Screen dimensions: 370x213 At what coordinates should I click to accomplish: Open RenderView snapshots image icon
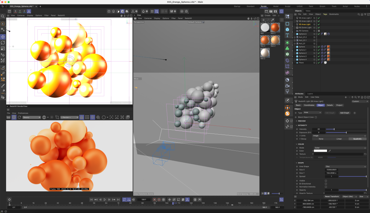point(128,117)
